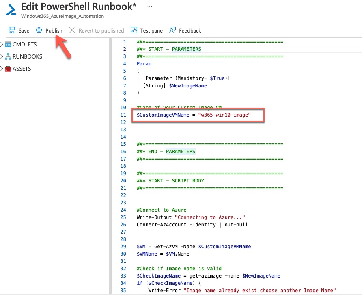Click the Get-AzVM command on line 29
362x295 pixels.
point(166,247)
